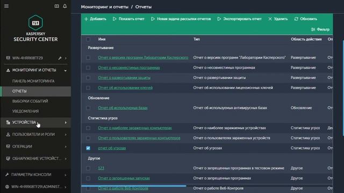344x193 pixels.
Task: Click the Операции icon
Action: click(x=8, y=146)
